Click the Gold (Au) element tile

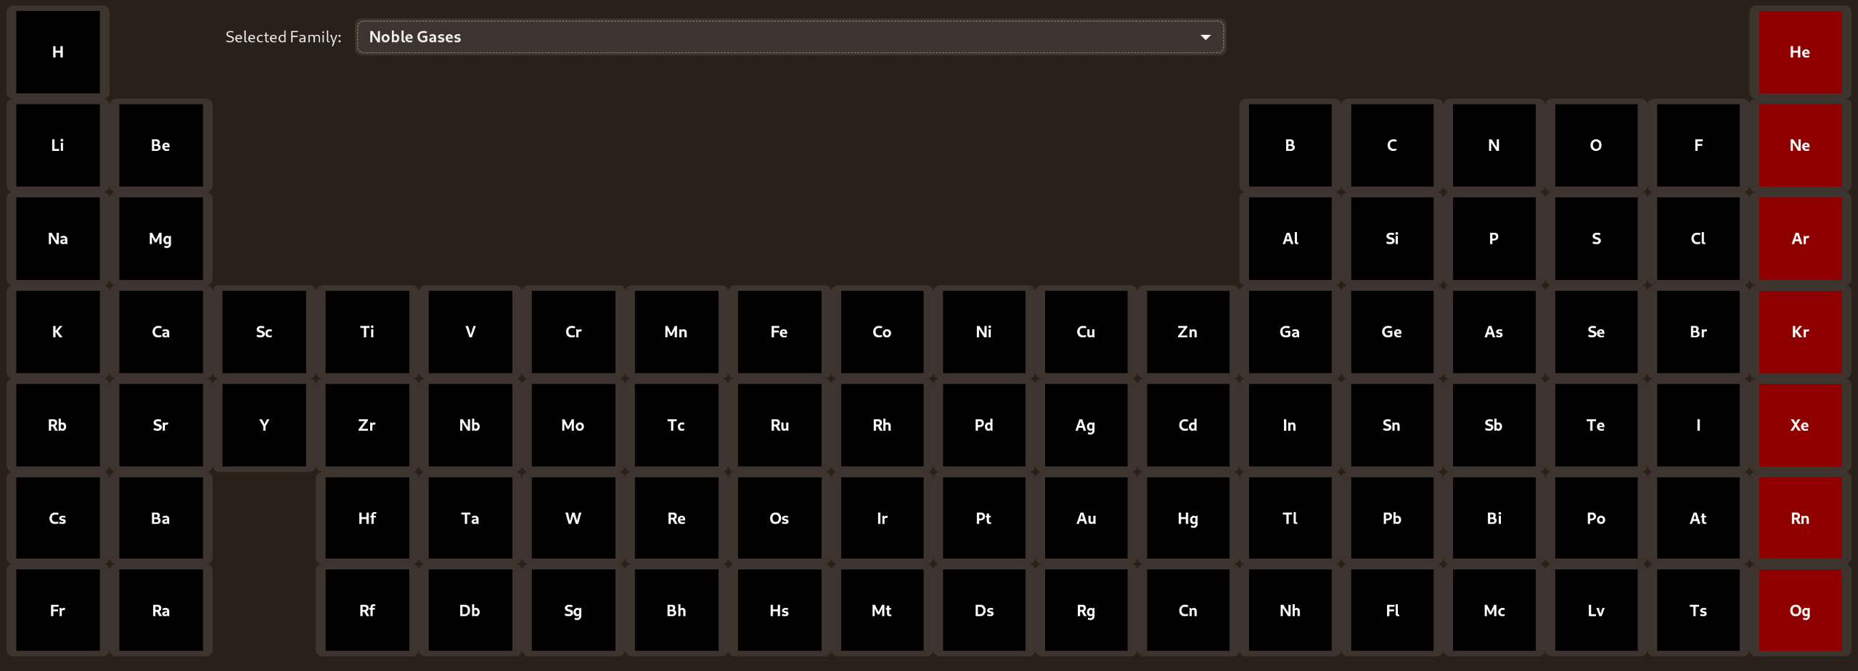1086,518
